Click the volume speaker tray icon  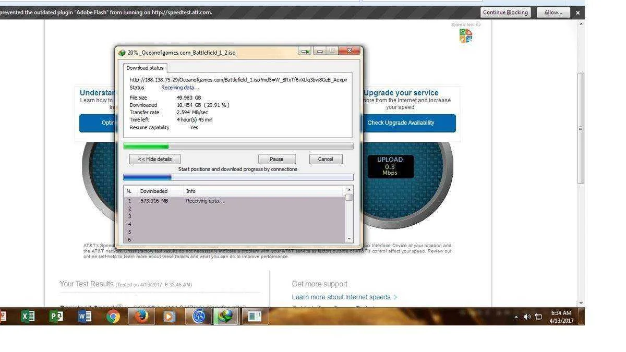527,317
